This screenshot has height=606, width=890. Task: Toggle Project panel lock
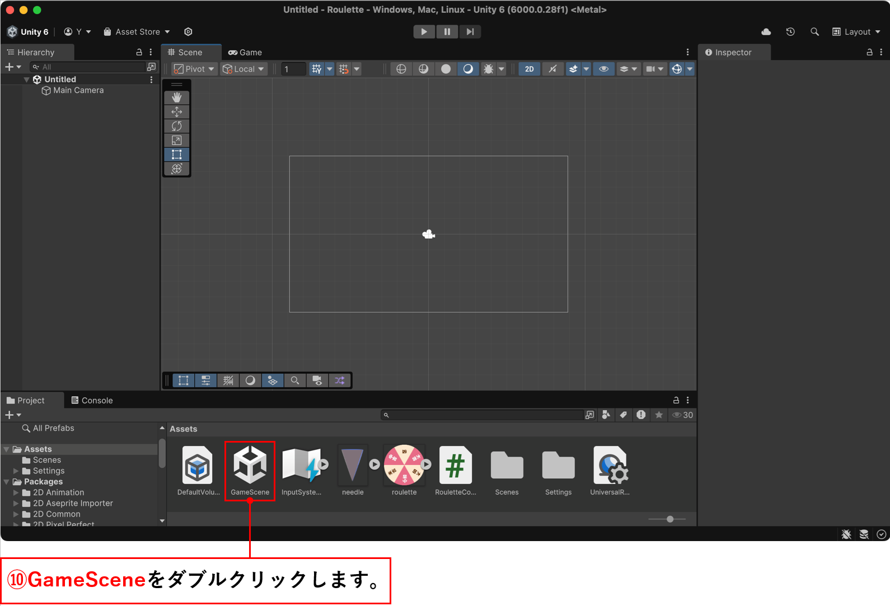coord(676,400)
